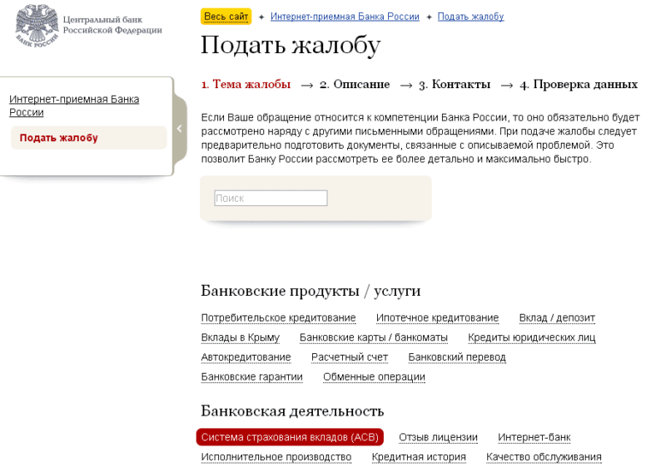The height and width of the screenshot is (472, 666).
Task: Choose 'Ипотечное кредитование' topic
Action: [437, 318]
